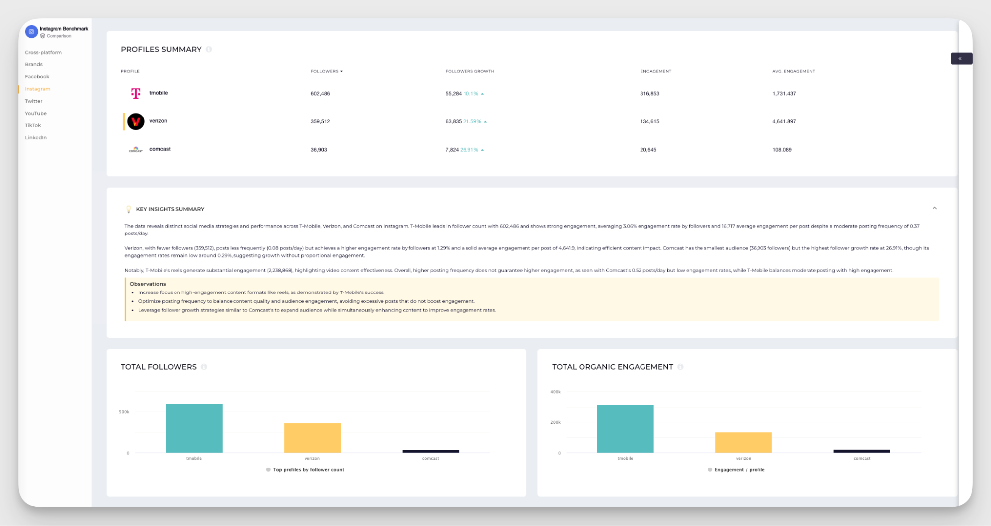This screenshot has width=991, height=526.
Task: Click the Verizon profile logo
Action: point(136,121)
